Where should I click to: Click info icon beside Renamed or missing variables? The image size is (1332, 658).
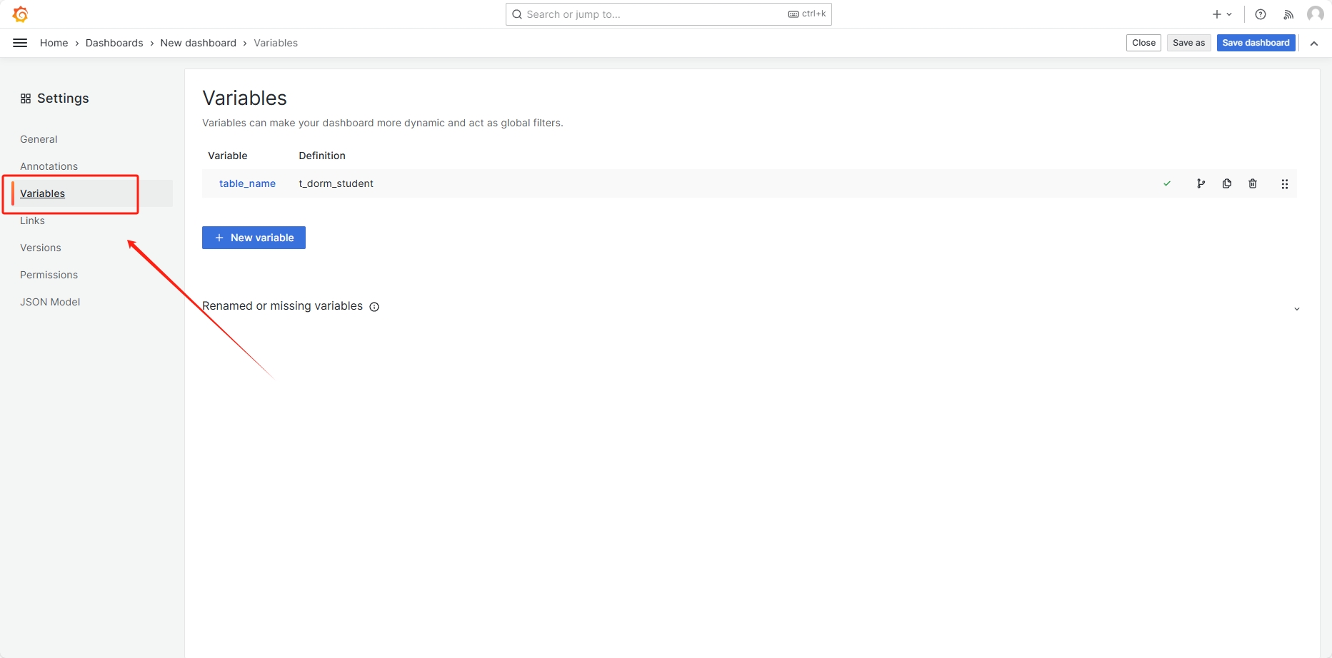coord(374,307)
